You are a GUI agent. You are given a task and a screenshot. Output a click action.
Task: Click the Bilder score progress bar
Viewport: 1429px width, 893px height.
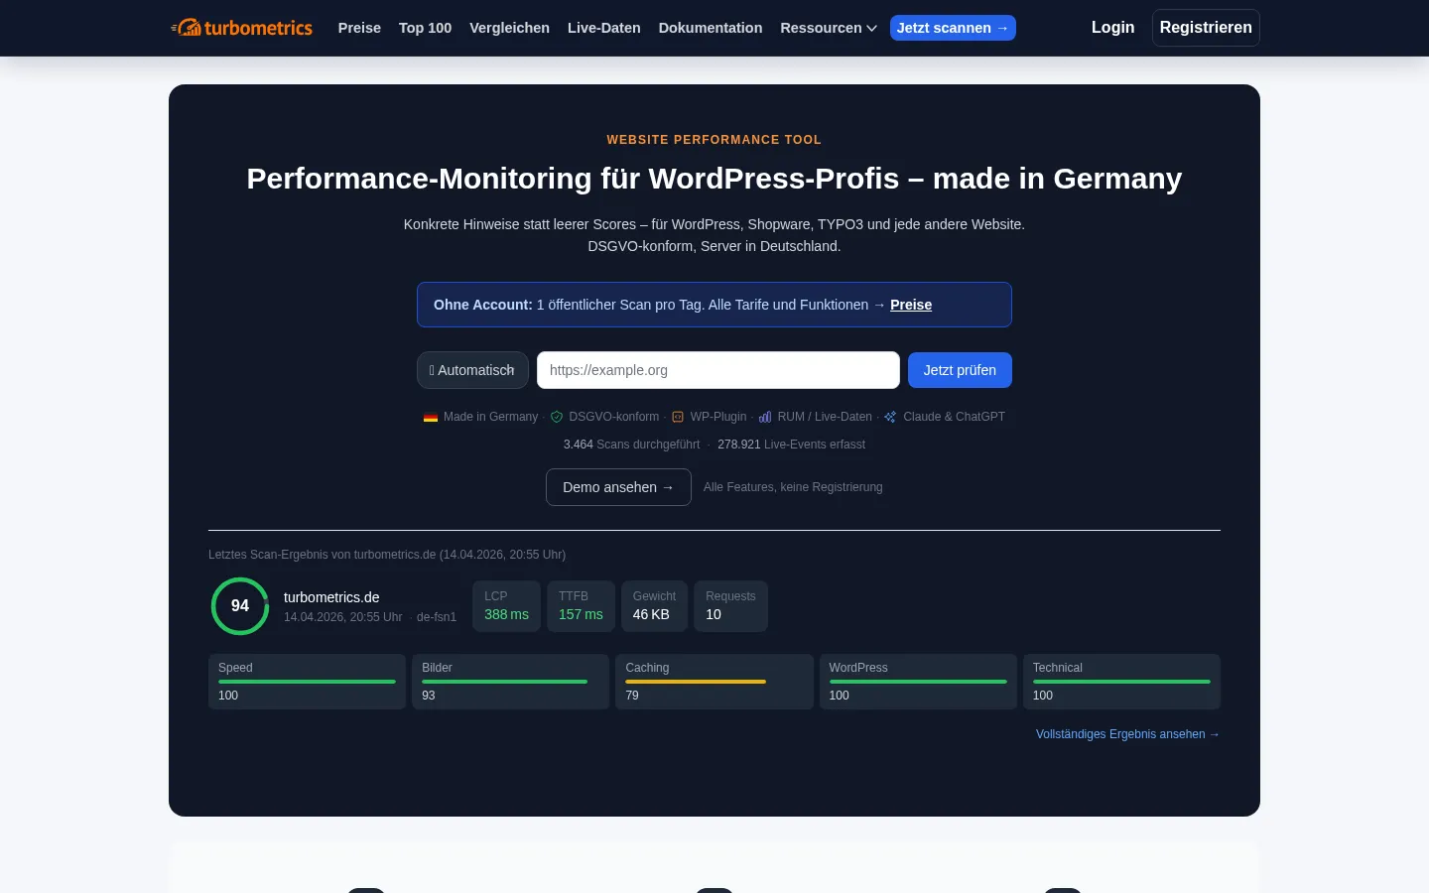[504, 682]
